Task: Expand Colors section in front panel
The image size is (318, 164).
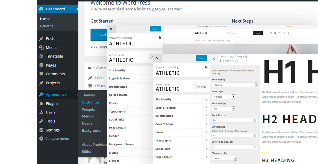Action: click(x=181, y=132)
